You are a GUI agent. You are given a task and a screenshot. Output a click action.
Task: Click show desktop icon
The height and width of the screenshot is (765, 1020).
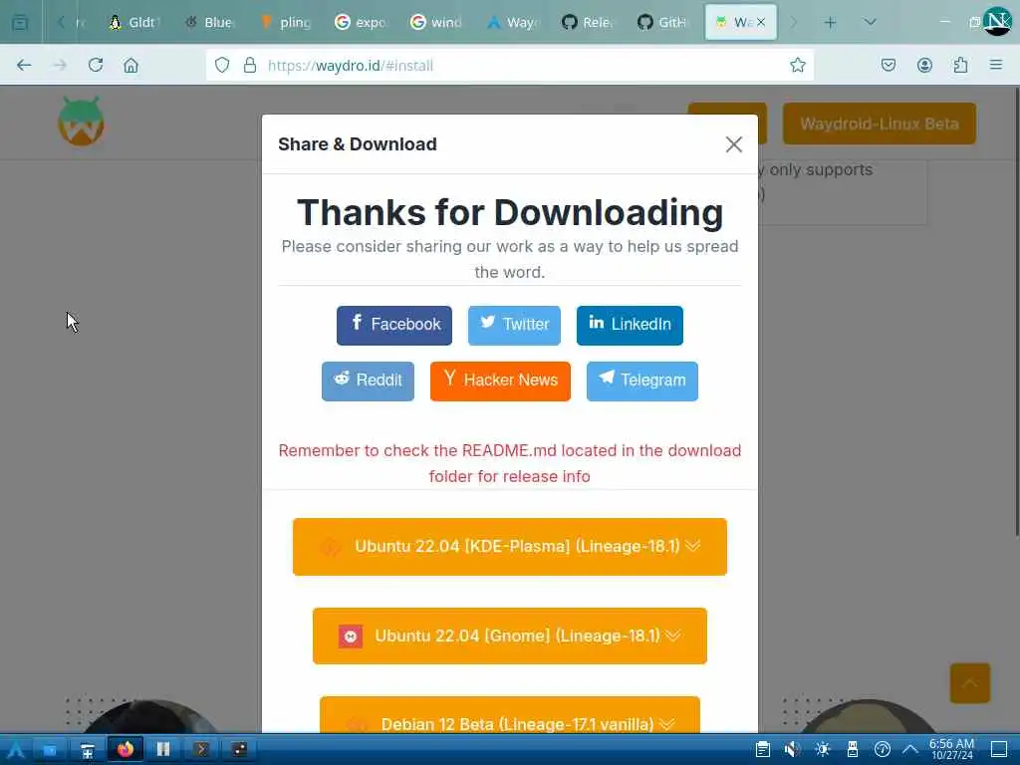pyautogui.click(x=998, y=750)
